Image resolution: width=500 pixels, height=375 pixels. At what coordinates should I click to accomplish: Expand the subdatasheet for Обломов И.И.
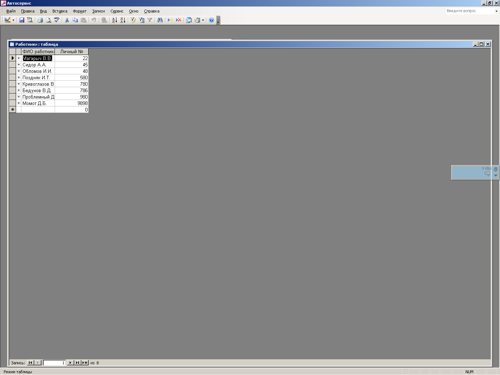pos(19,71)
